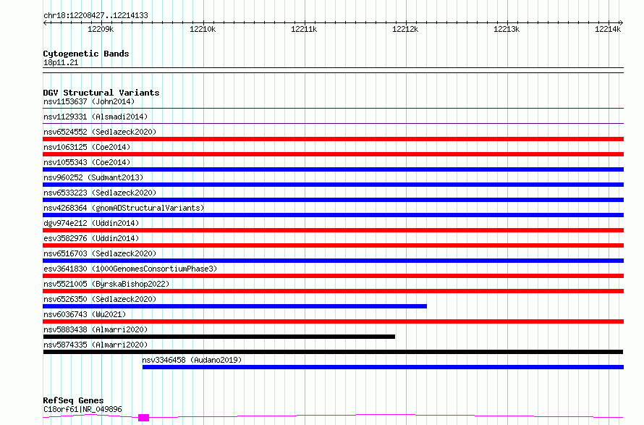The width and height of the screenshot is (644, 425).
Task: Click the nsv1063125 (Coe2014) red variant bar
Action: (333, 154)
